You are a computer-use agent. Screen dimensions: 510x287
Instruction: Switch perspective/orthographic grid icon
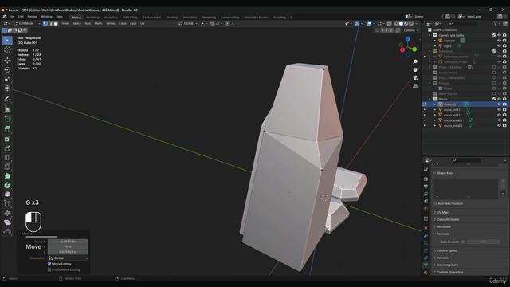point(415,86)
